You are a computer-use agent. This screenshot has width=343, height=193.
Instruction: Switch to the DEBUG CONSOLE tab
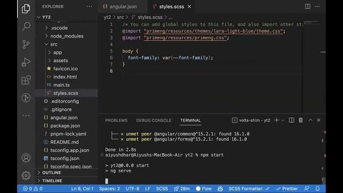(154, 120)
